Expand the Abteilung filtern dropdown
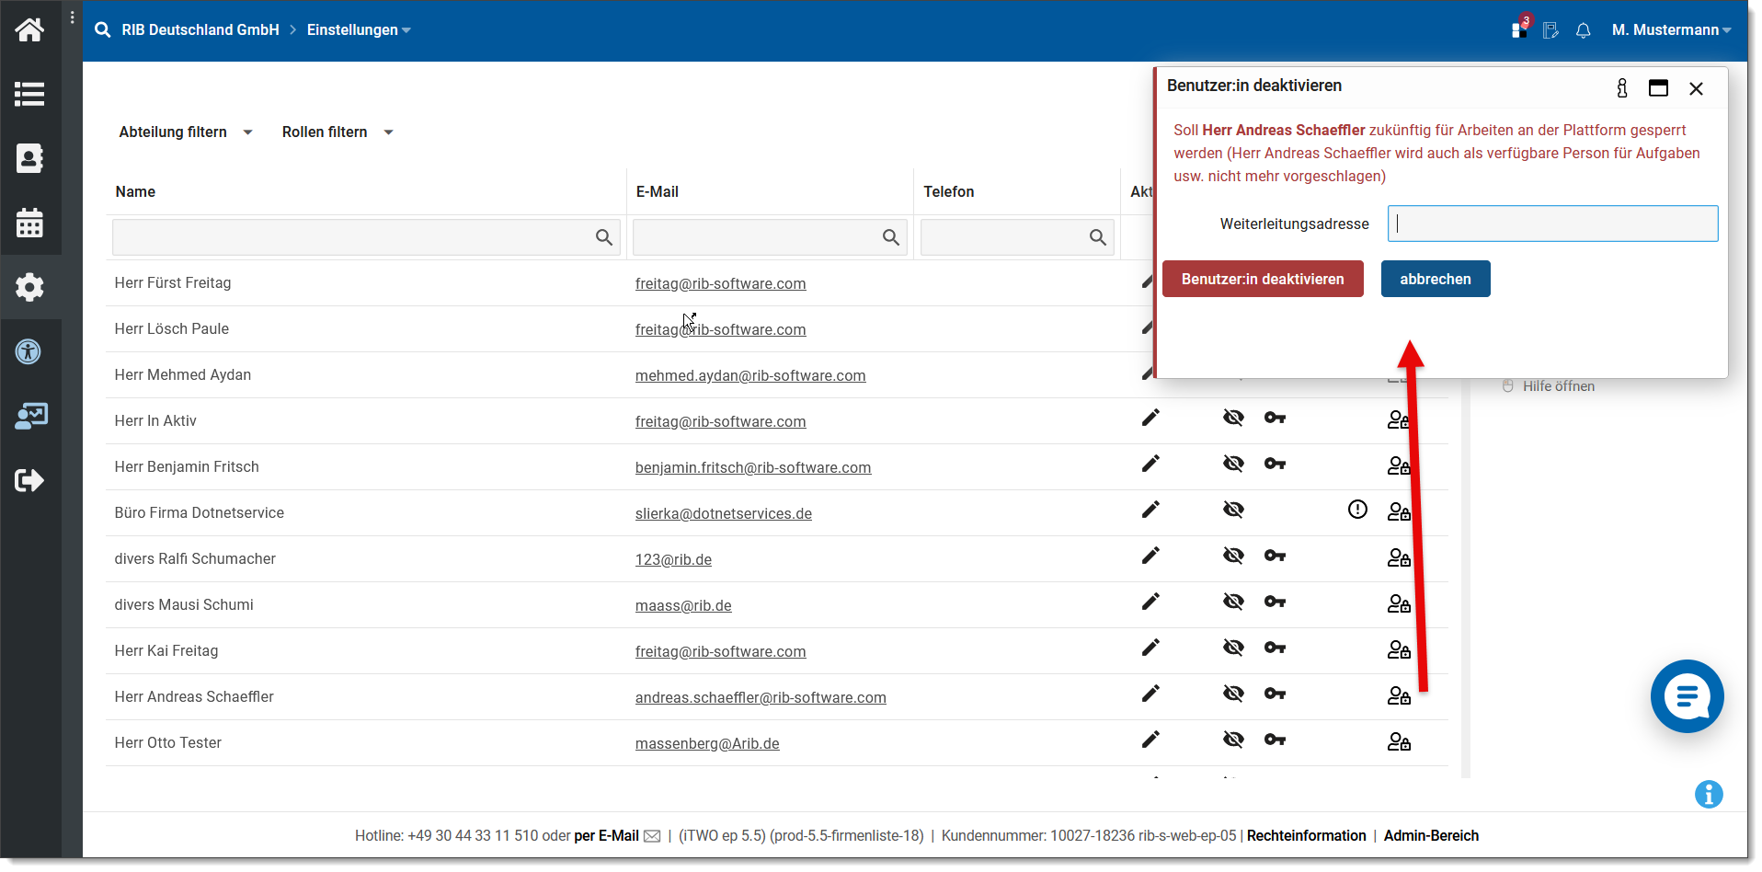1762x872 pixels. (185, 132)
